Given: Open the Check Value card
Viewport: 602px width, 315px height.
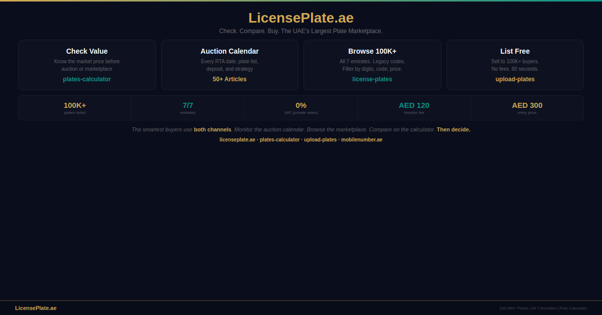Looking at the screenshot, I should click(87, 51).
